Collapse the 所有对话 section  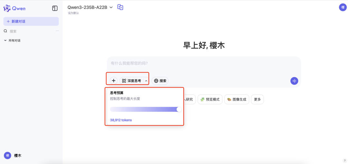pyautogui.click(x=13, y=41)
